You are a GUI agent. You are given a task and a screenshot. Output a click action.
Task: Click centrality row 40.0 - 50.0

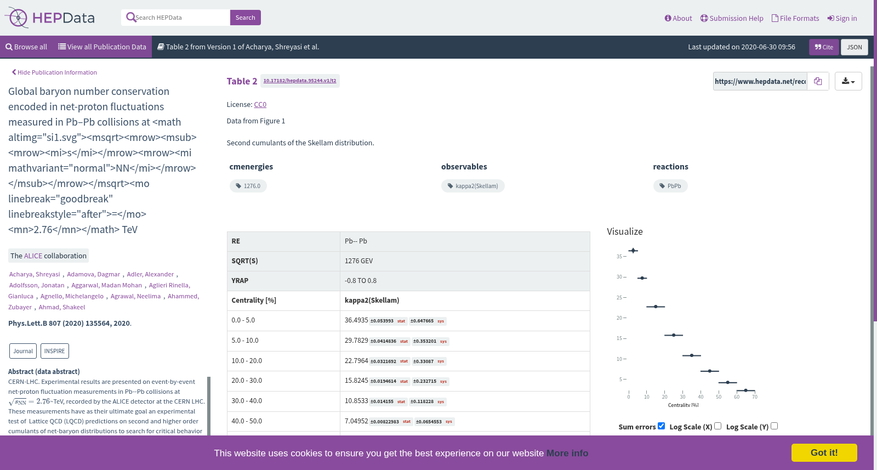coord(408,421)
